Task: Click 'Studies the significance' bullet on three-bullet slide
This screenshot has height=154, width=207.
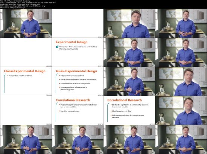Action: point(130,106)
